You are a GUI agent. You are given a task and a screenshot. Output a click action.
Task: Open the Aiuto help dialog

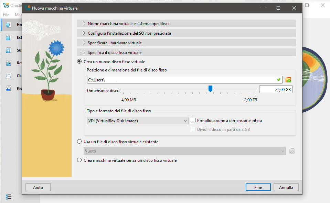(38, 187)
